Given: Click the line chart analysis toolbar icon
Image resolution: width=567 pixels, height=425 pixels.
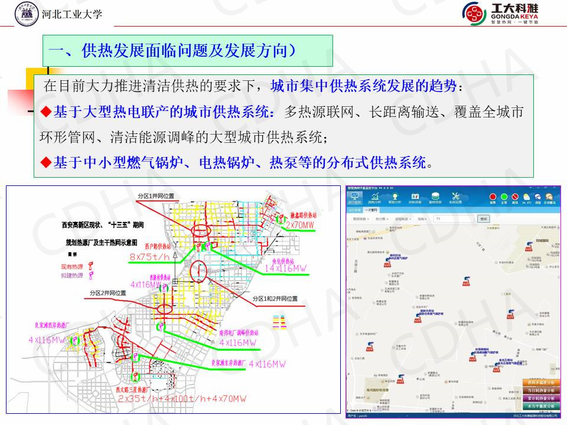Looking at the screenshot, I should click(x=375, y=197).
